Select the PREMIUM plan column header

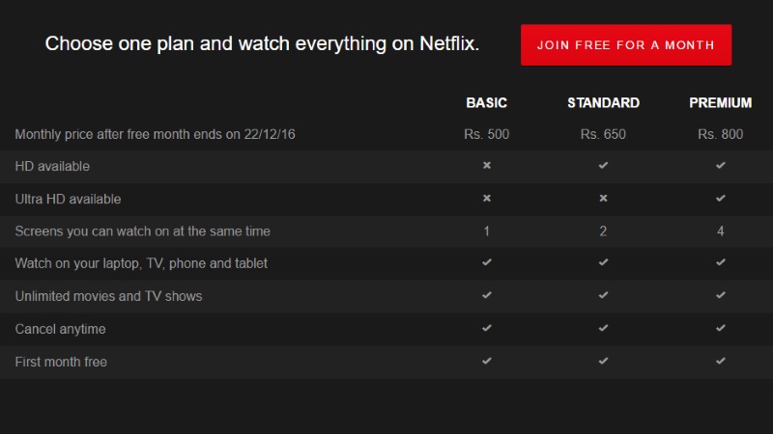click(x=720, y=103)
